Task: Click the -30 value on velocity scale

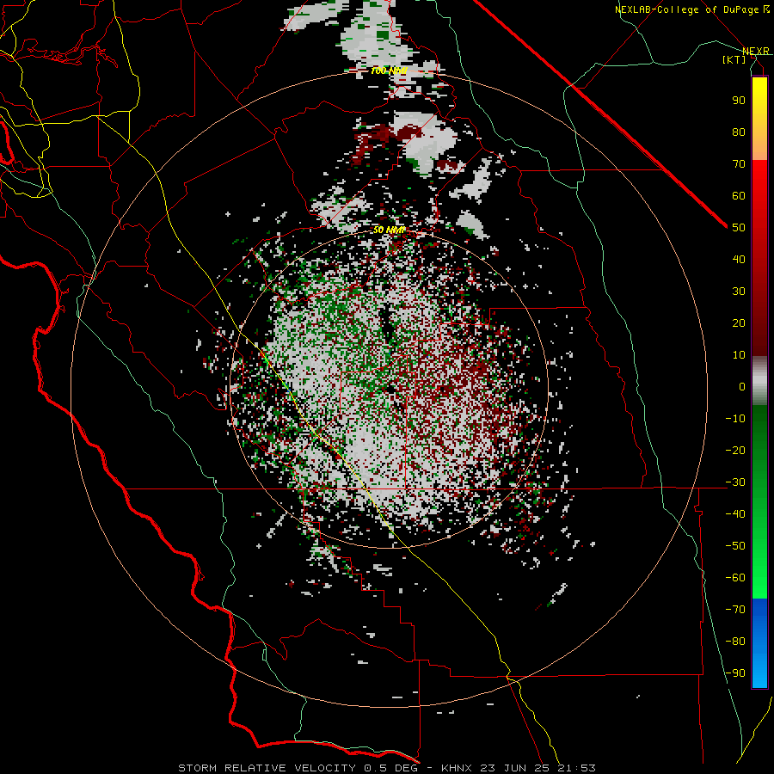Action: (735, 482)
